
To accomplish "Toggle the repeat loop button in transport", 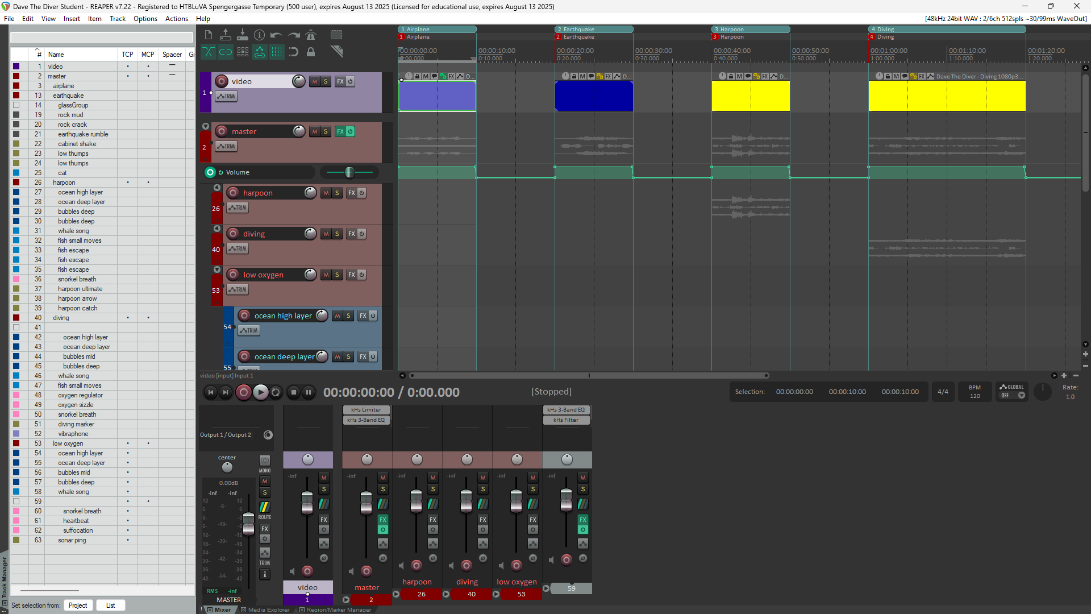I will click(x=276, y=392).
